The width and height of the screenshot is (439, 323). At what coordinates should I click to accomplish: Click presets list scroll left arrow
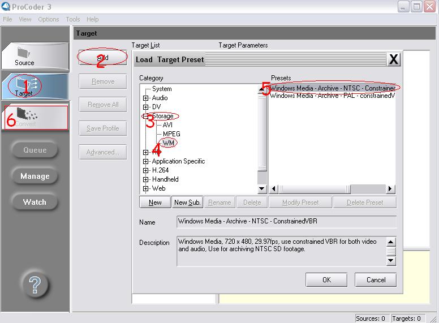point(274,189)
